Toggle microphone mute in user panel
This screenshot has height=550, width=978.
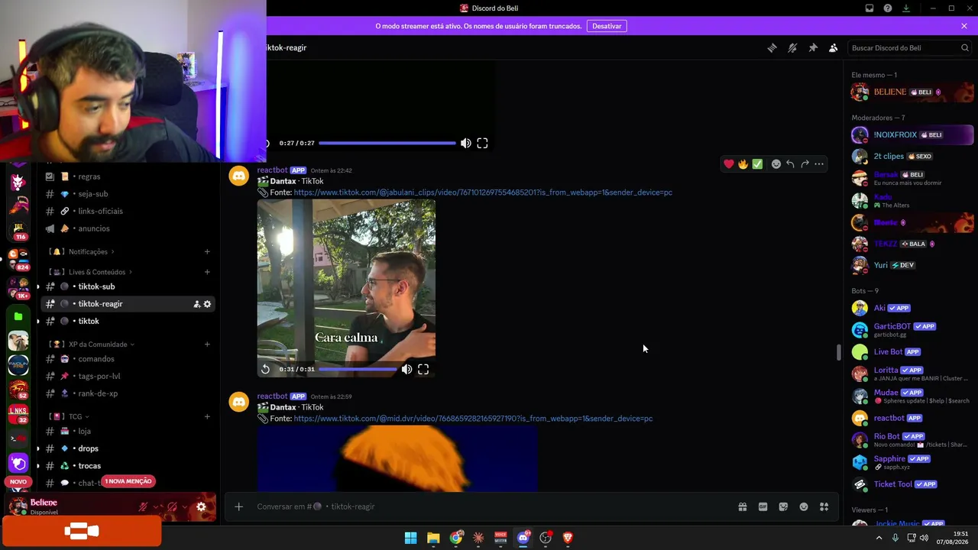(143, 506)
